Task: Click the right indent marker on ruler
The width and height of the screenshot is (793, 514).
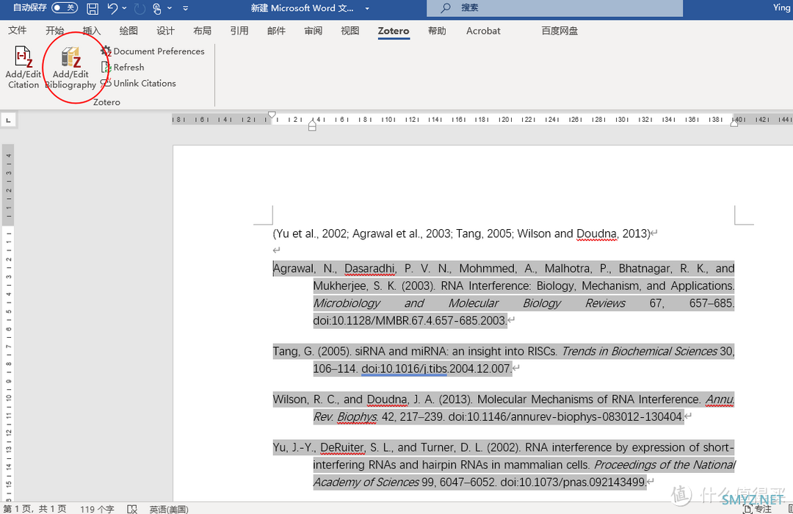Action: [x=734, y=123]
